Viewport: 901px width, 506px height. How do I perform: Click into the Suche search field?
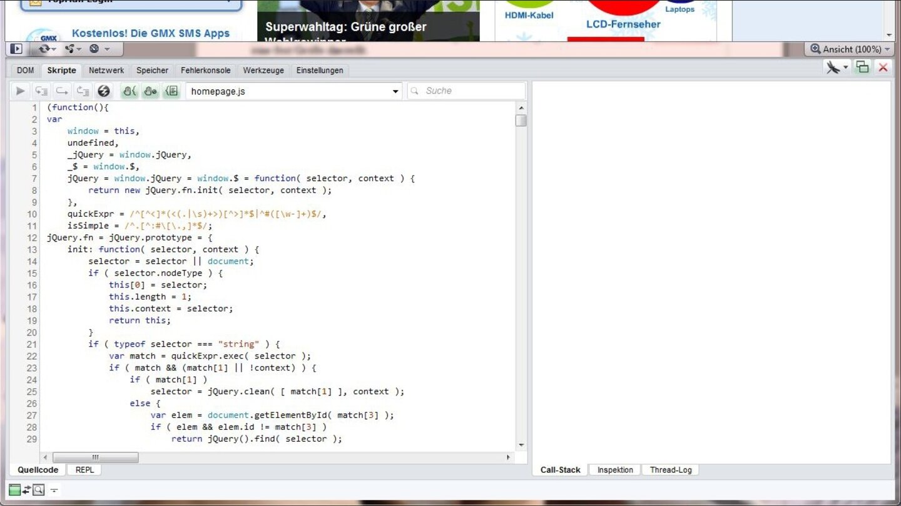(x=472, y=91)
